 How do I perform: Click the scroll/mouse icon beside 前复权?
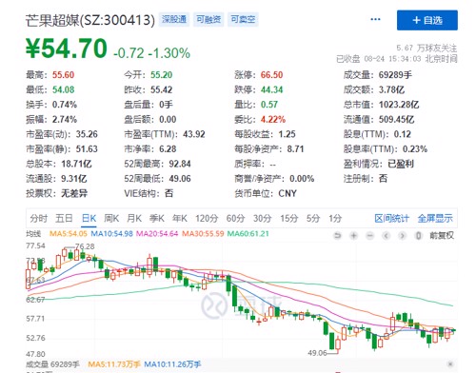pyautogui.click(x=418, y=236)
